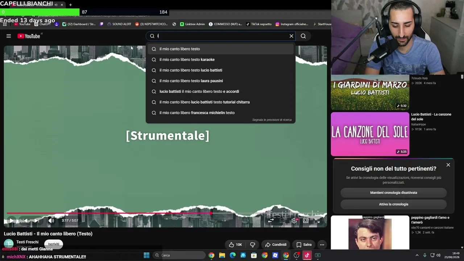
Task: Select the 'testo e accordi' suggestion
Action: tap(220, 91)
